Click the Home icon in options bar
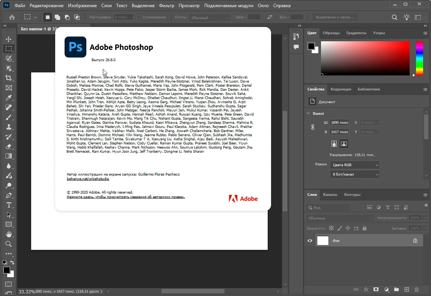The height and width of the screenshot is (296, 431). [12, 17]
